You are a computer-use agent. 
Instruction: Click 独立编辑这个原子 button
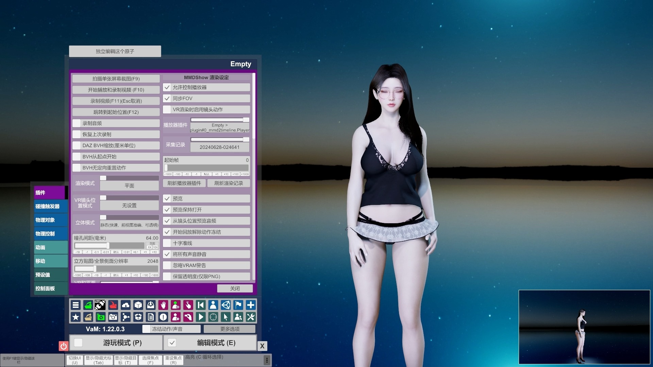point(115,51)
